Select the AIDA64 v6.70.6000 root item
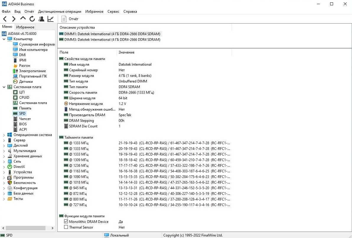This screenshot has width=352, height=238. [x=19, y=34]
